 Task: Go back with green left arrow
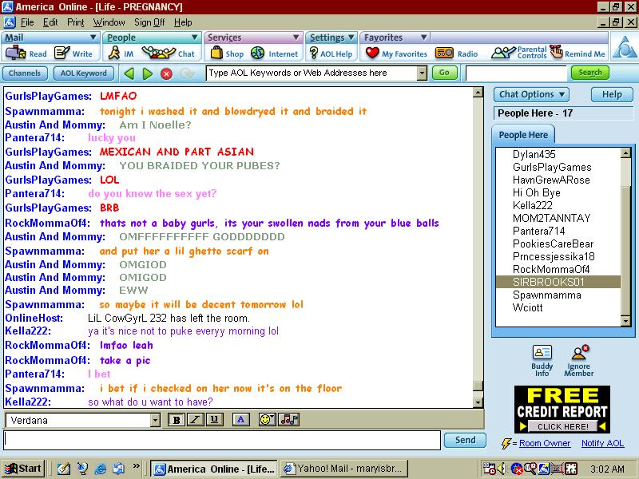click(129, 73)
